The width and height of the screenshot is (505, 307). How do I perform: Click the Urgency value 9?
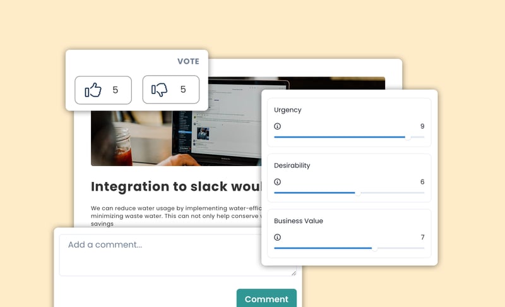[x=422, y=126]
